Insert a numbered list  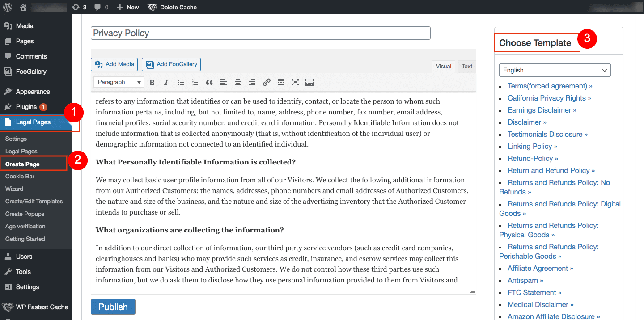[x=195, y=82]
